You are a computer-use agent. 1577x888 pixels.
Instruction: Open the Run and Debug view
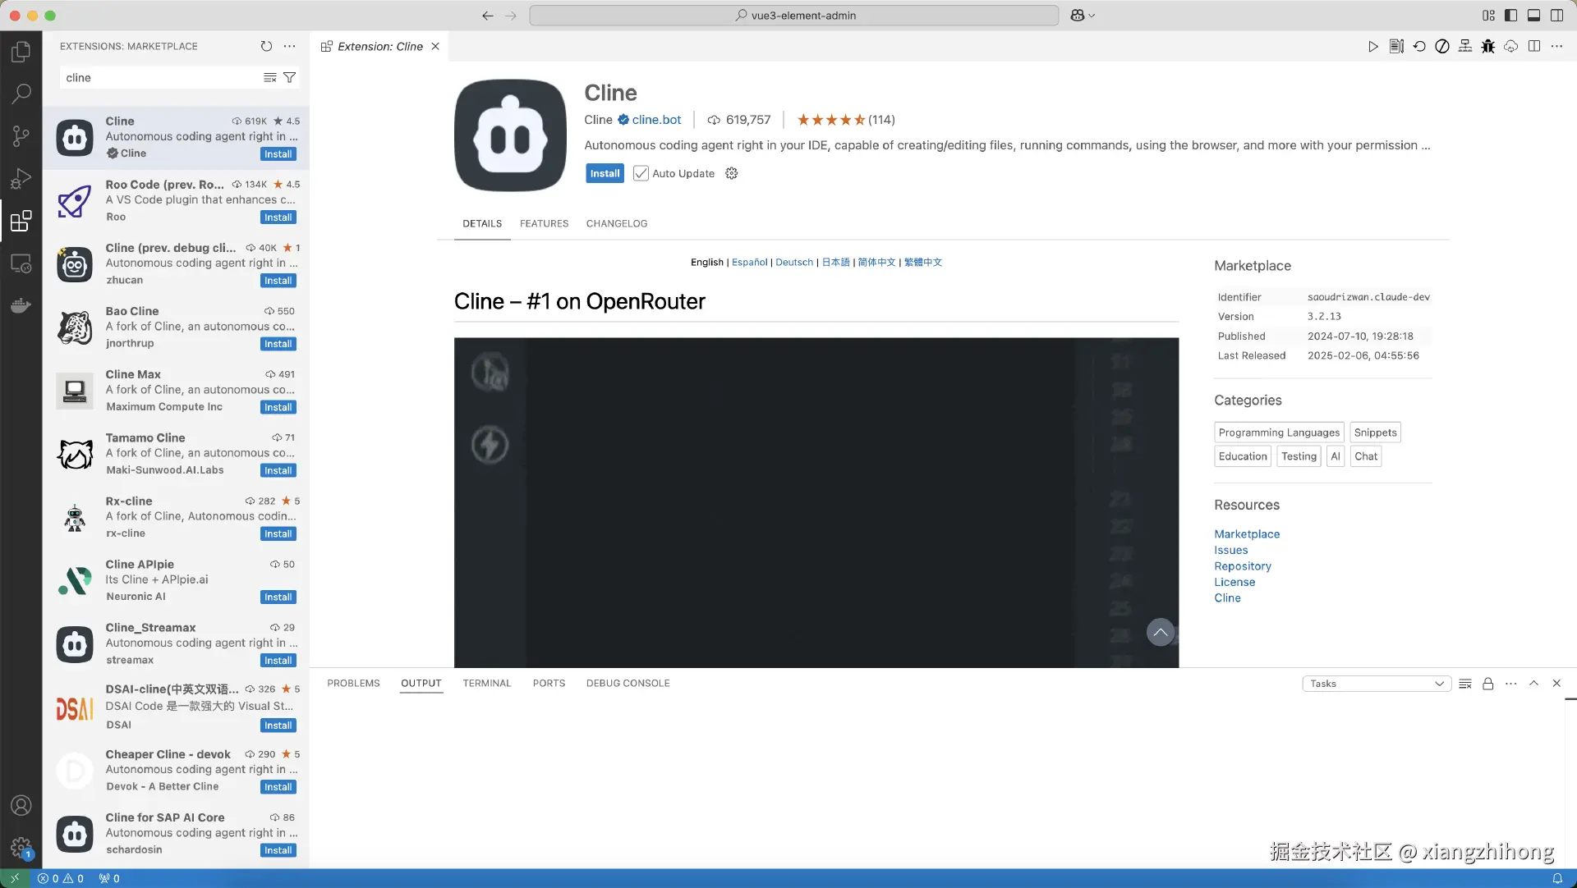[21, 178]
